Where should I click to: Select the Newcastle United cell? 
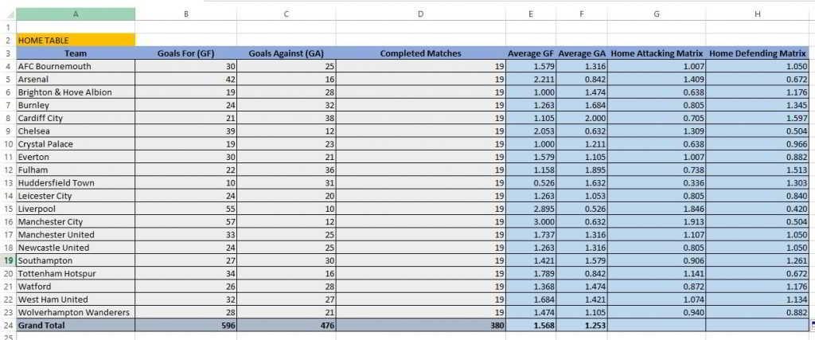[76, 248]
